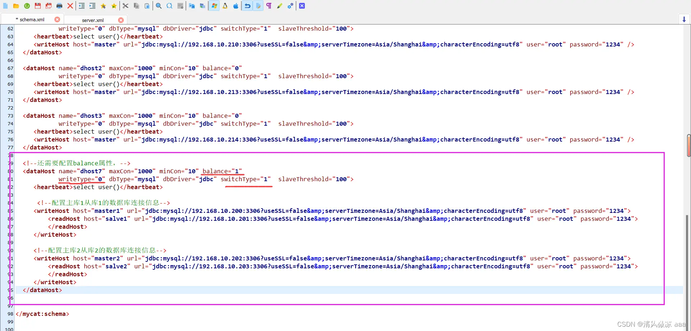Set Windows line ending format
The image size is (691, 331).
pos(214,6)
